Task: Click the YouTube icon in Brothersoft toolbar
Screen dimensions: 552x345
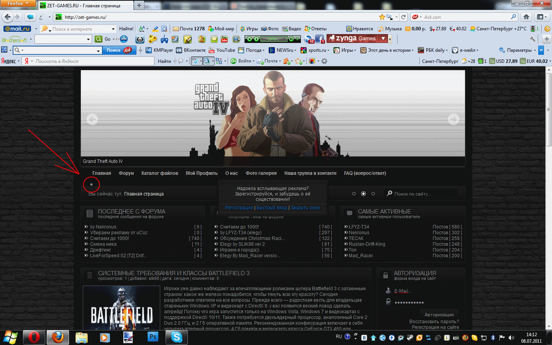Action: [225, 39]
